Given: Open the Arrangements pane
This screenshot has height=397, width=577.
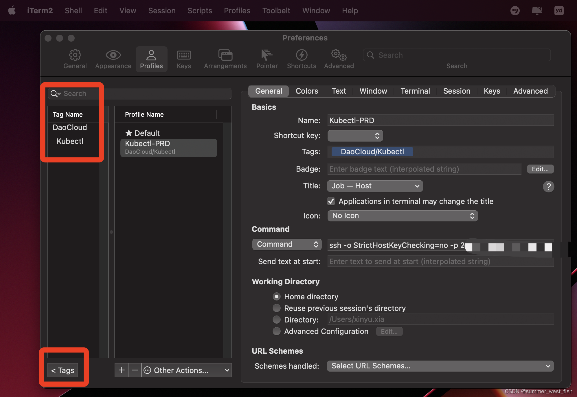Looking at the screenshot, I should point(225,59).
